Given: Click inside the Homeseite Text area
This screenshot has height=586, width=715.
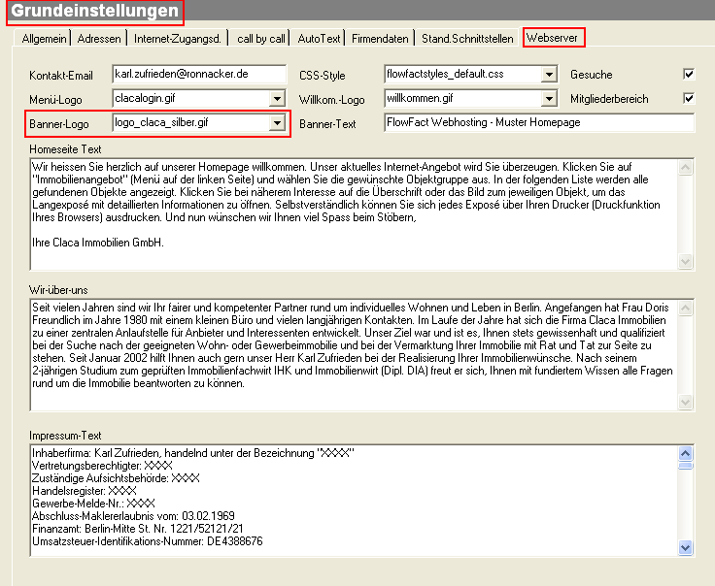Looking at the screenshot, I should click(354, 214).
